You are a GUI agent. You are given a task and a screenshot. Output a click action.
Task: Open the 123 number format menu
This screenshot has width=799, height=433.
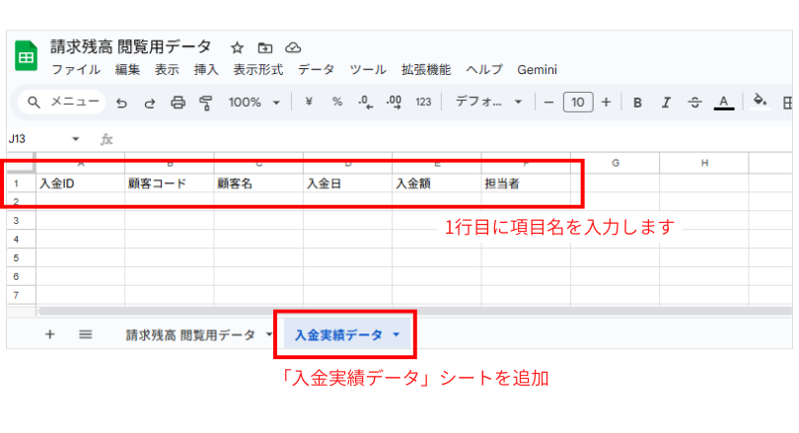pyautogui.click(x=423, y=102)
